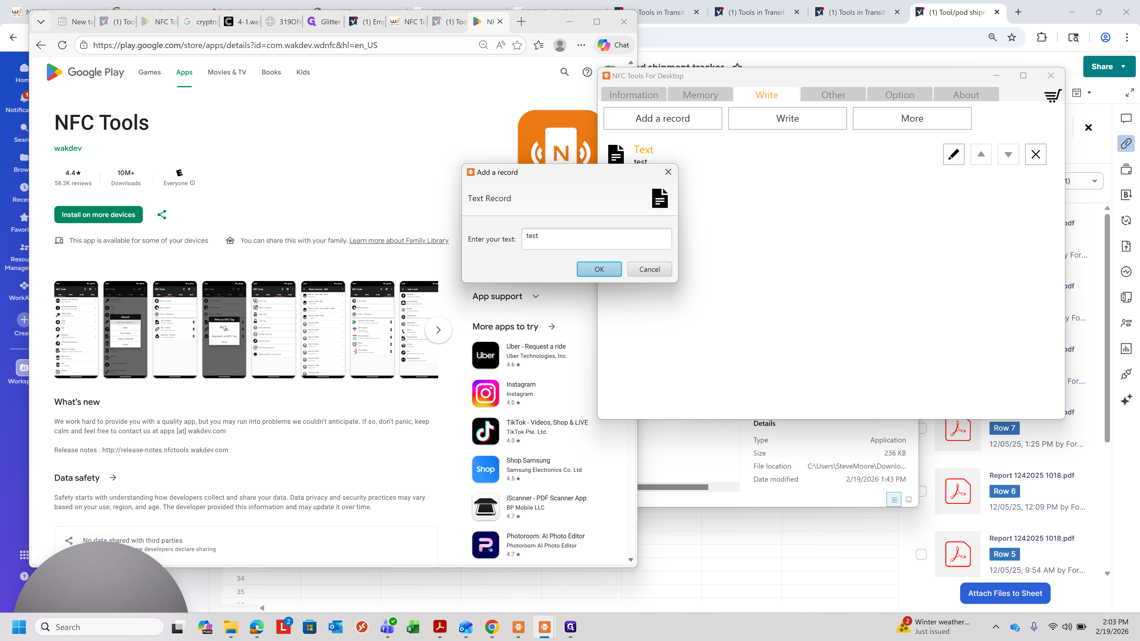The width and height of the screenshot is (1140, 641).
Task: Switch to the large-icons view toggle in the file panel
Action: point(908,499)
